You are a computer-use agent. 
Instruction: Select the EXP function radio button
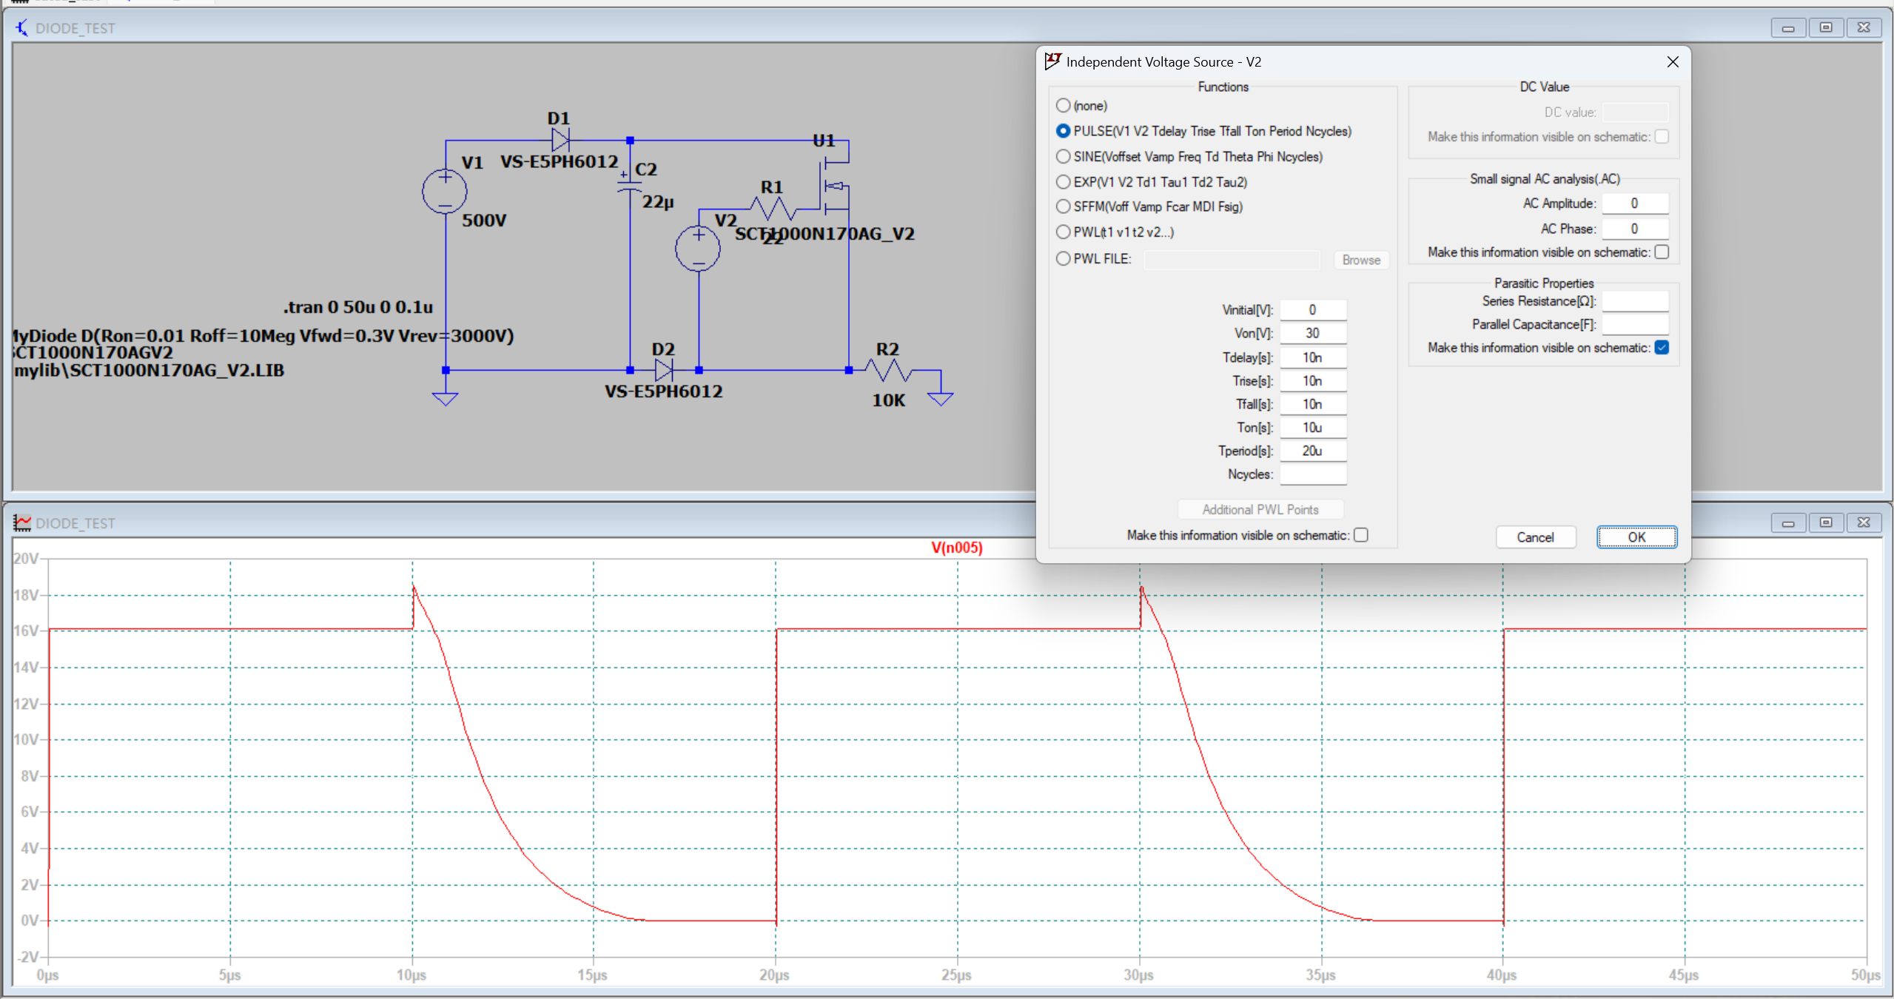pos(1063,181)
